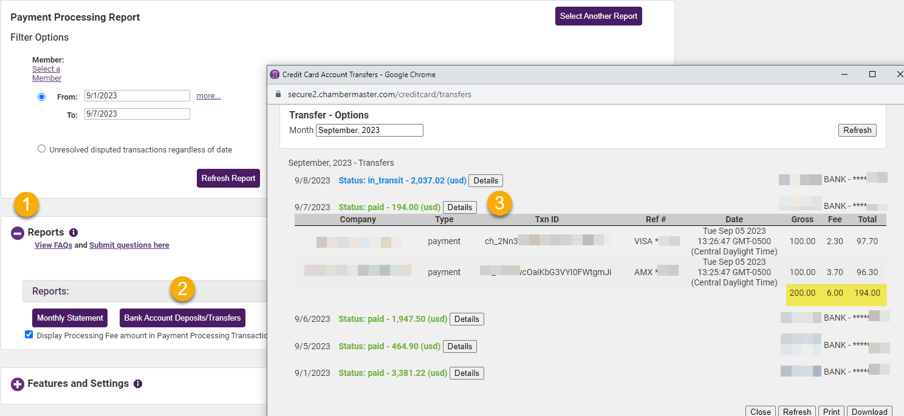Image resolution: width=904 pixels, height=416 pixels.
Task: Click the orange badge 3 beside Details
Action: 499,204
